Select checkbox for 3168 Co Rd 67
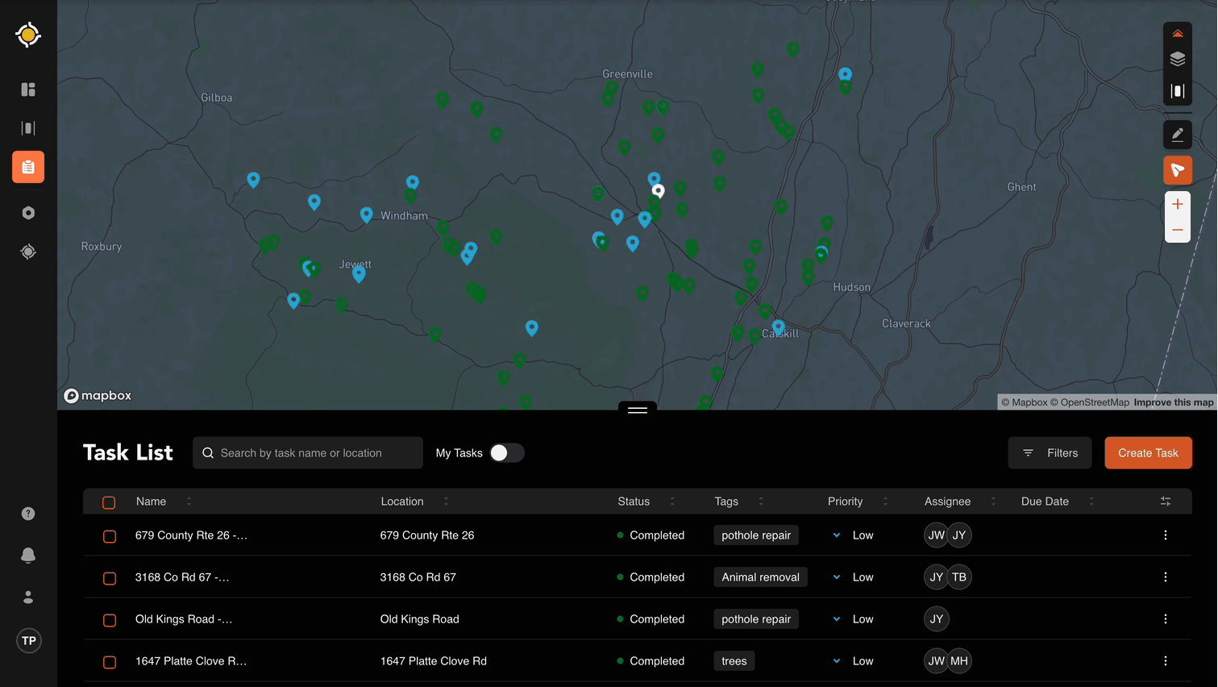The width and height of the screenshot is (1218, 687). (x=110, y=578)
